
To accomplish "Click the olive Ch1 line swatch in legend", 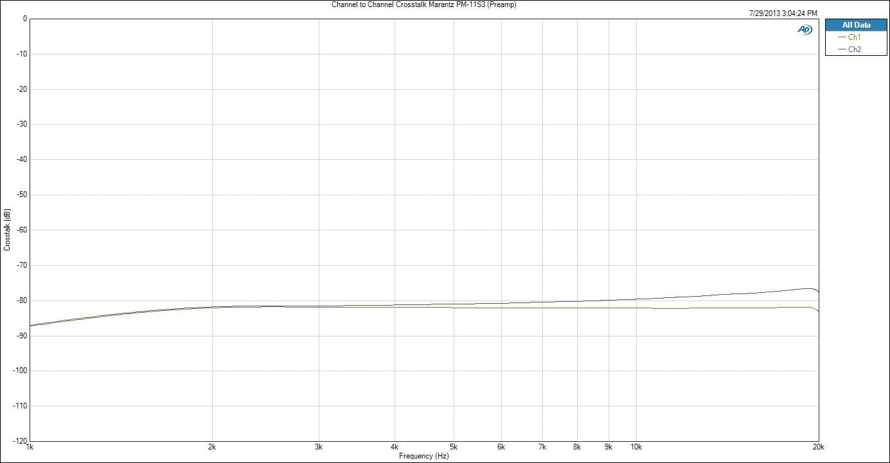I will coord(842,37).
